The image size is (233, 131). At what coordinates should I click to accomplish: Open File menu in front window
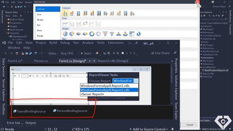[x=10, y=43]
